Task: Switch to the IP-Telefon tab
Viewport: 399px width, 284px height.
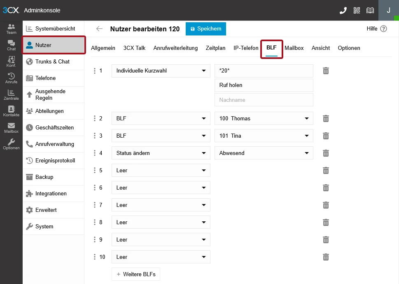Action: (246, 48)
